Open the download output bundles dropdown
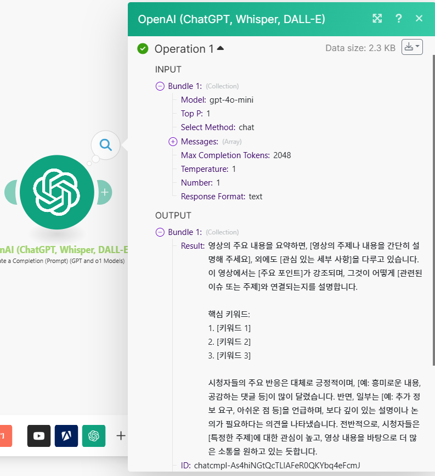Image resolution: width=435 pixels, height=476 pixels. 412,47
